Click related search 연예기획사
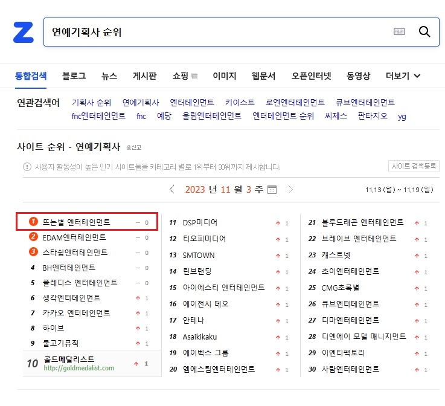Image resolution: width=445 pixels, height=406 pixels. point(141,102)
